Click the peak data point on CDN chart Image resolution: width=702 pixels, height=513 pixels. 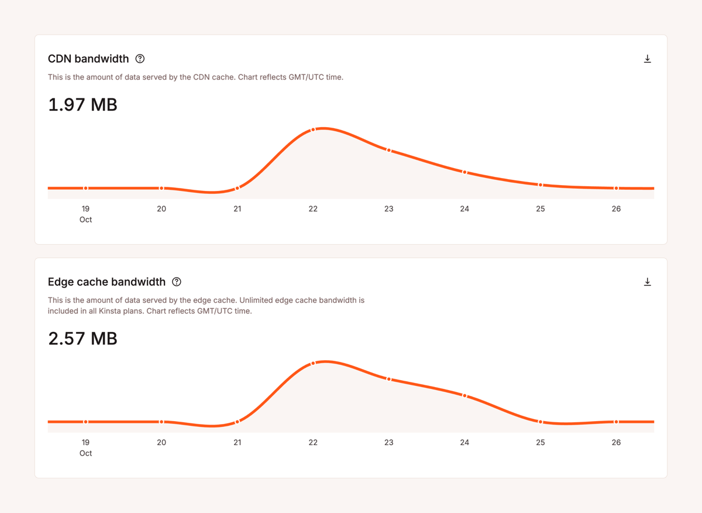click(313, 129)
